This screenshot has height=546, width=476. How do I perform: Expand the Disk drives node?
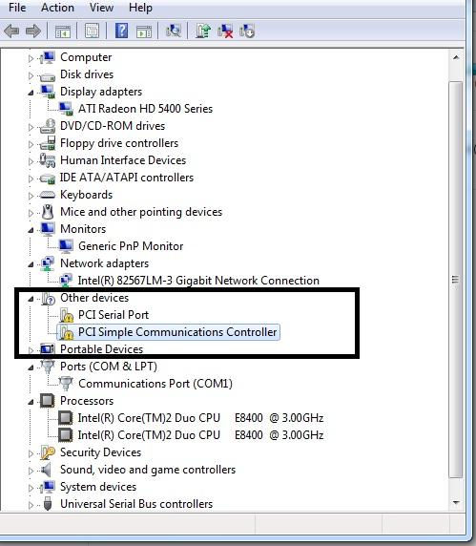pyautogui.click(x=31, y=75)
